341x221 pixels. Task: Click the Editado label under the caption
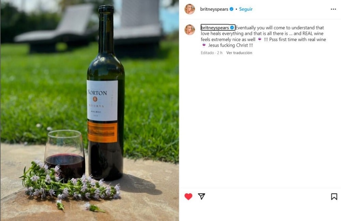[207, 53]
